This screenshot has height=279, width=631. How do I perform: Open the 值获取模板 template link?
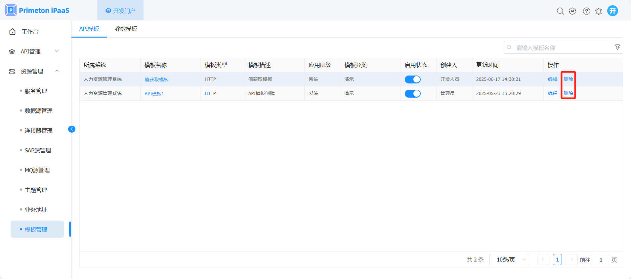point(156,79)
